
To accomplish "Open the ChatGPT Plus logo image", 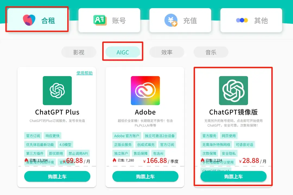I will point(57,91).
